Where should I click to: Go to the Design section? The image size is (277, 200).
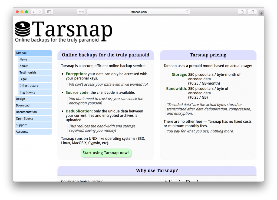(x=33, y=99)
